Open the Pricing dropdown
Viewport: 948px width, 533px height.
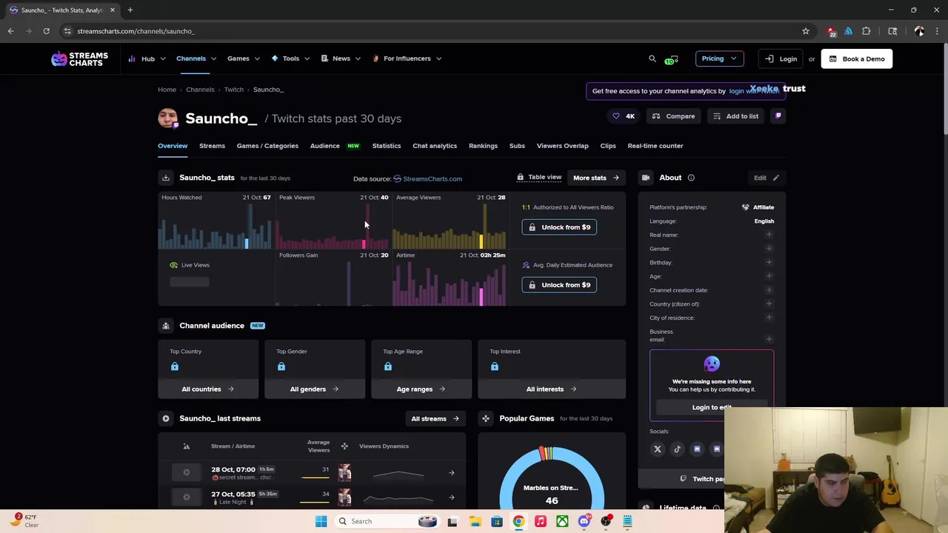719,58
